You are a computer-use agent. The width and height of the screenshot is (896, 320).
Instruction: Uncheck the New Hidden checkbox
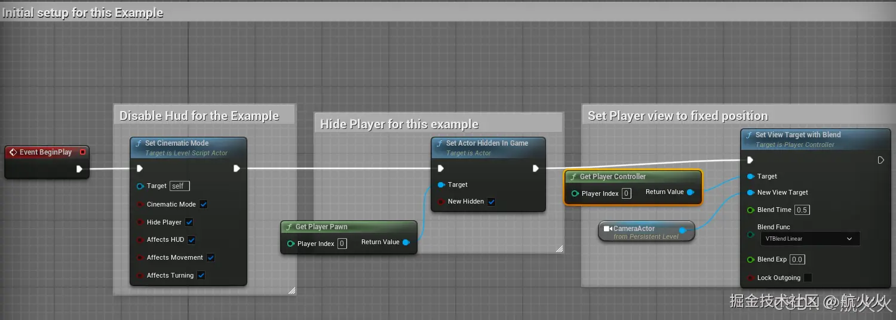click(x=491, y=202)
